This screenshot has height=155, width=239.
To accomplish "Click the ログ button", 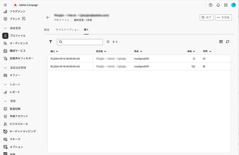I will point(206,18).
